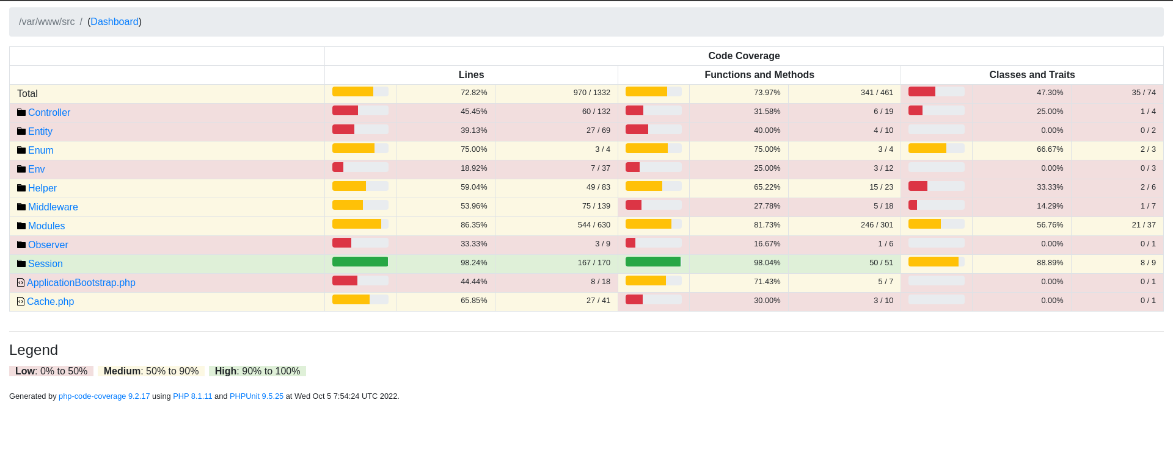Click the ApplicationBootstrap.php file icon
Image resolution: width=1173 pixels, height=461 pixels.
[21, 282]
